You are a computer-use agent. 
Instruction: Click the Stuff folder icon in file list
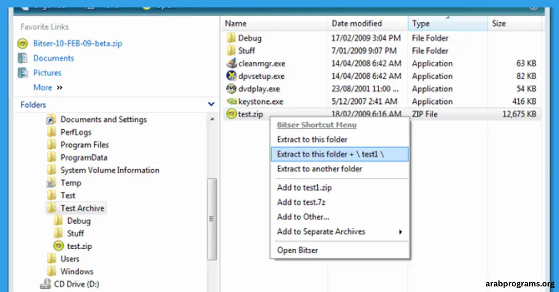click(x=231, y=51)
